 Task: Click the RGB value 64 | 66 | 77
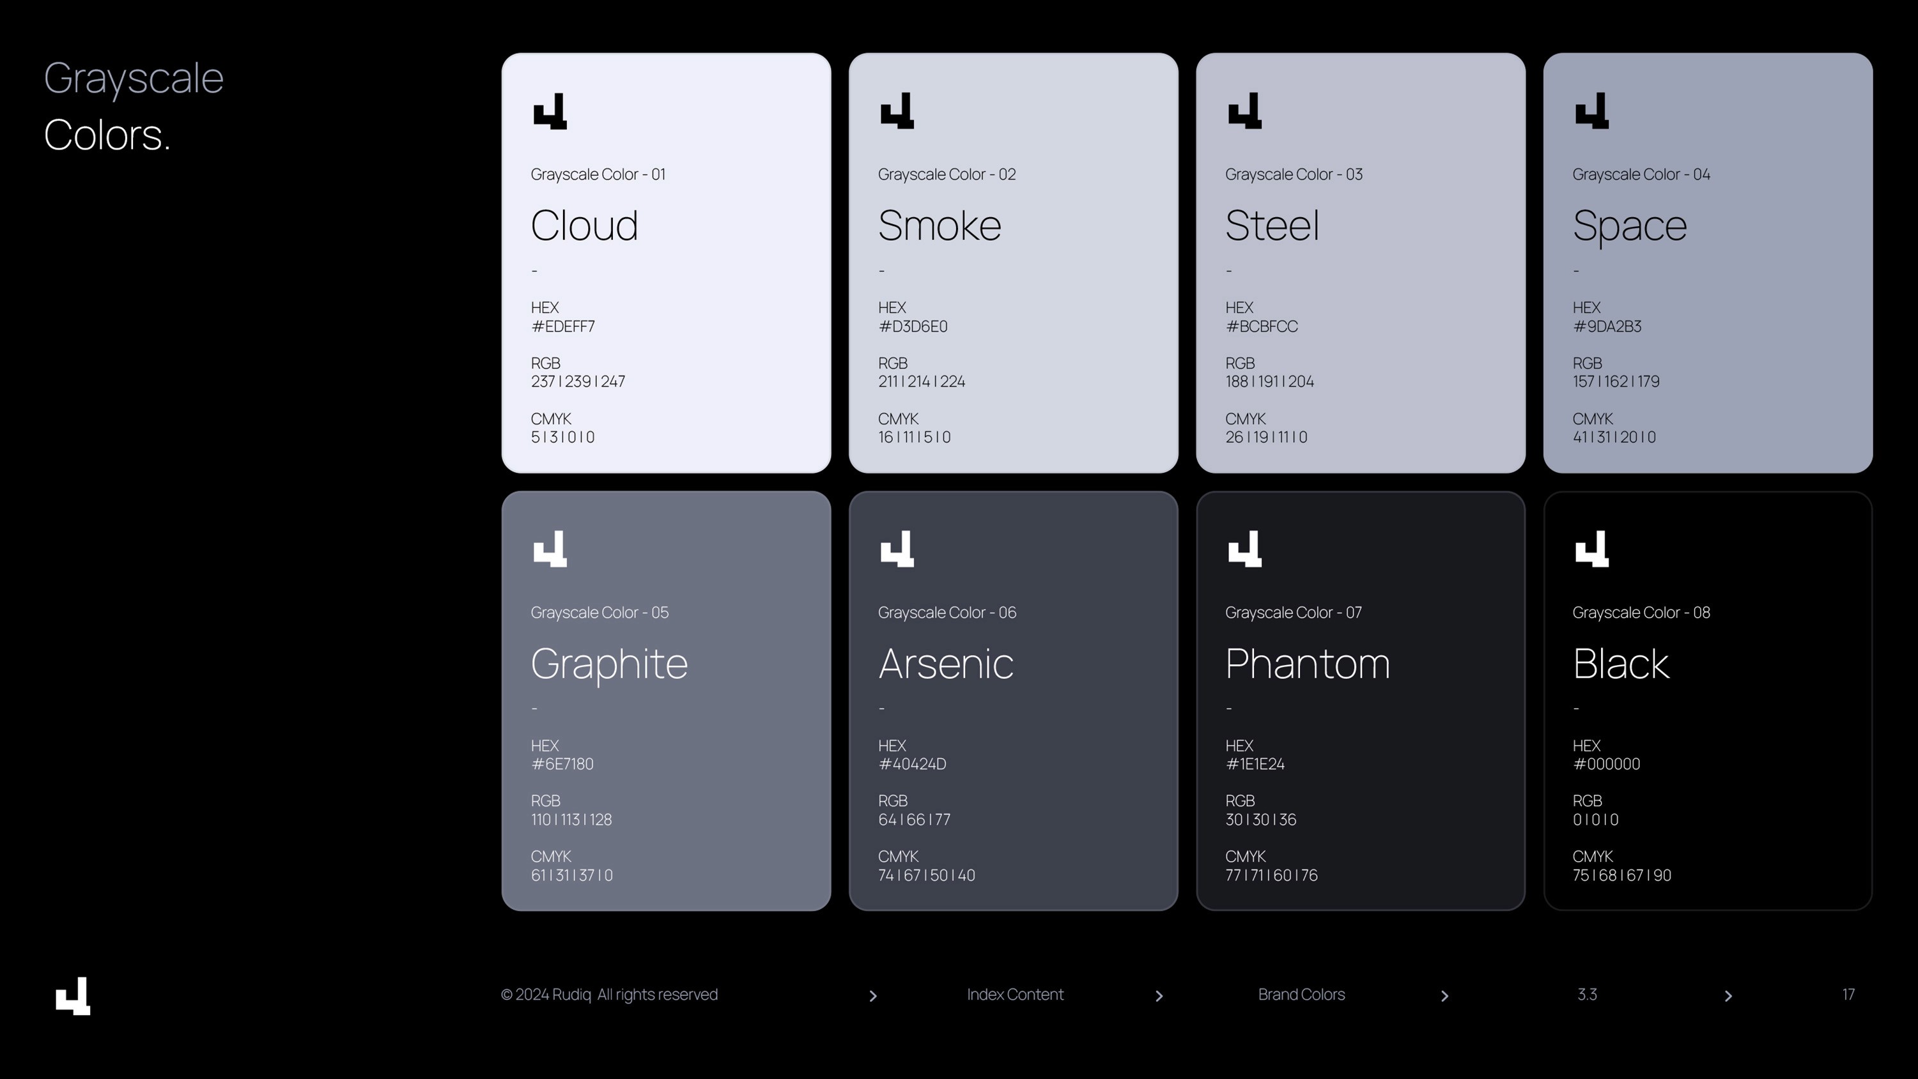tap(915, 820)
